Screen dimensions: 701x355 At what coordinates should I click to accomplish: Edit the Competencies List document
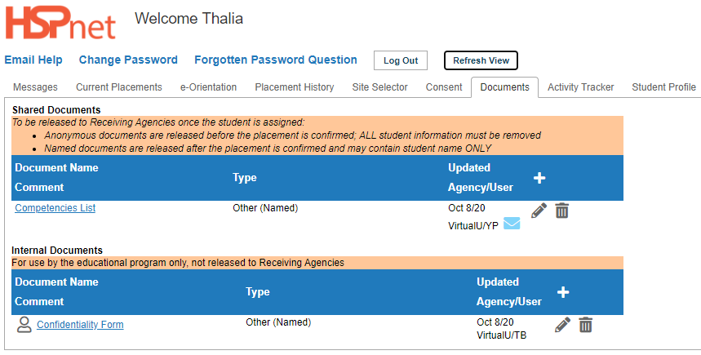pyautogui.click(x=539, y=210)
